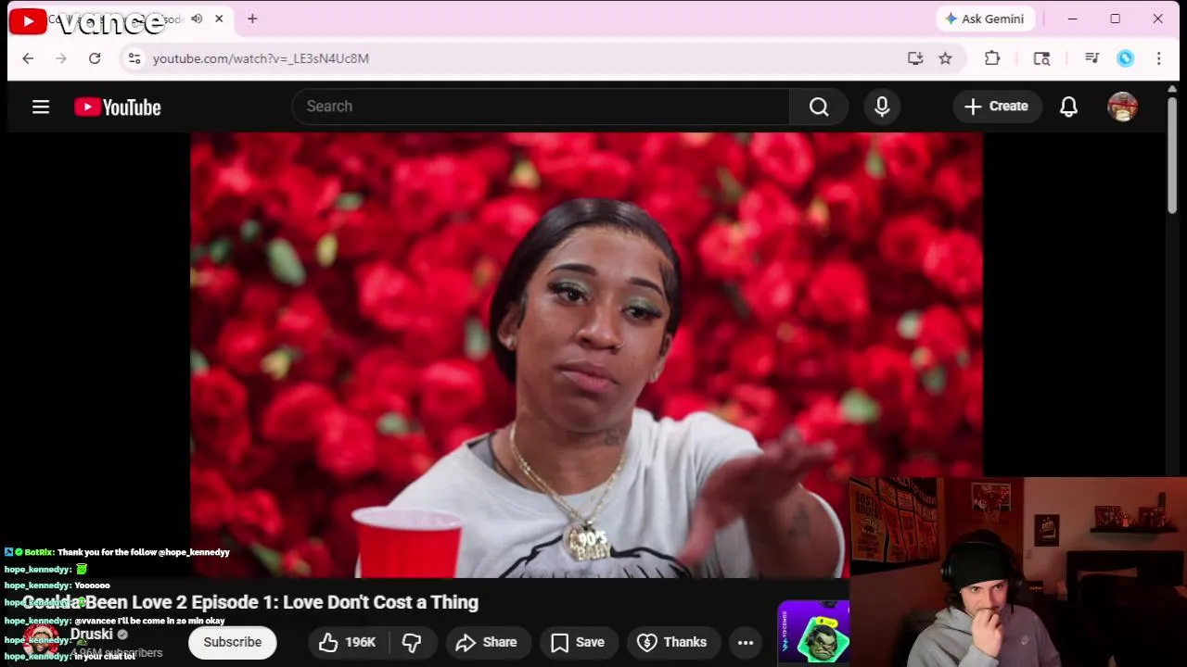Share the video
Viewport: 1187px width, 667px height.
click(x=487, y=642)
